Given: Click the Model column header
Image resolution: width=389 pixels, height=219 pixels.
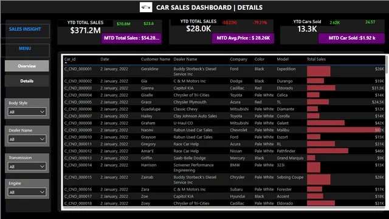Looking at the screenshot, I should pyautogui.click(x=283, y=59).
